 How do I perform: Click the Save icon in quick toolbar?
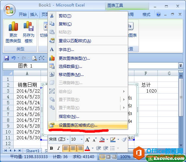pyautogui.click(x=6, y=58)
